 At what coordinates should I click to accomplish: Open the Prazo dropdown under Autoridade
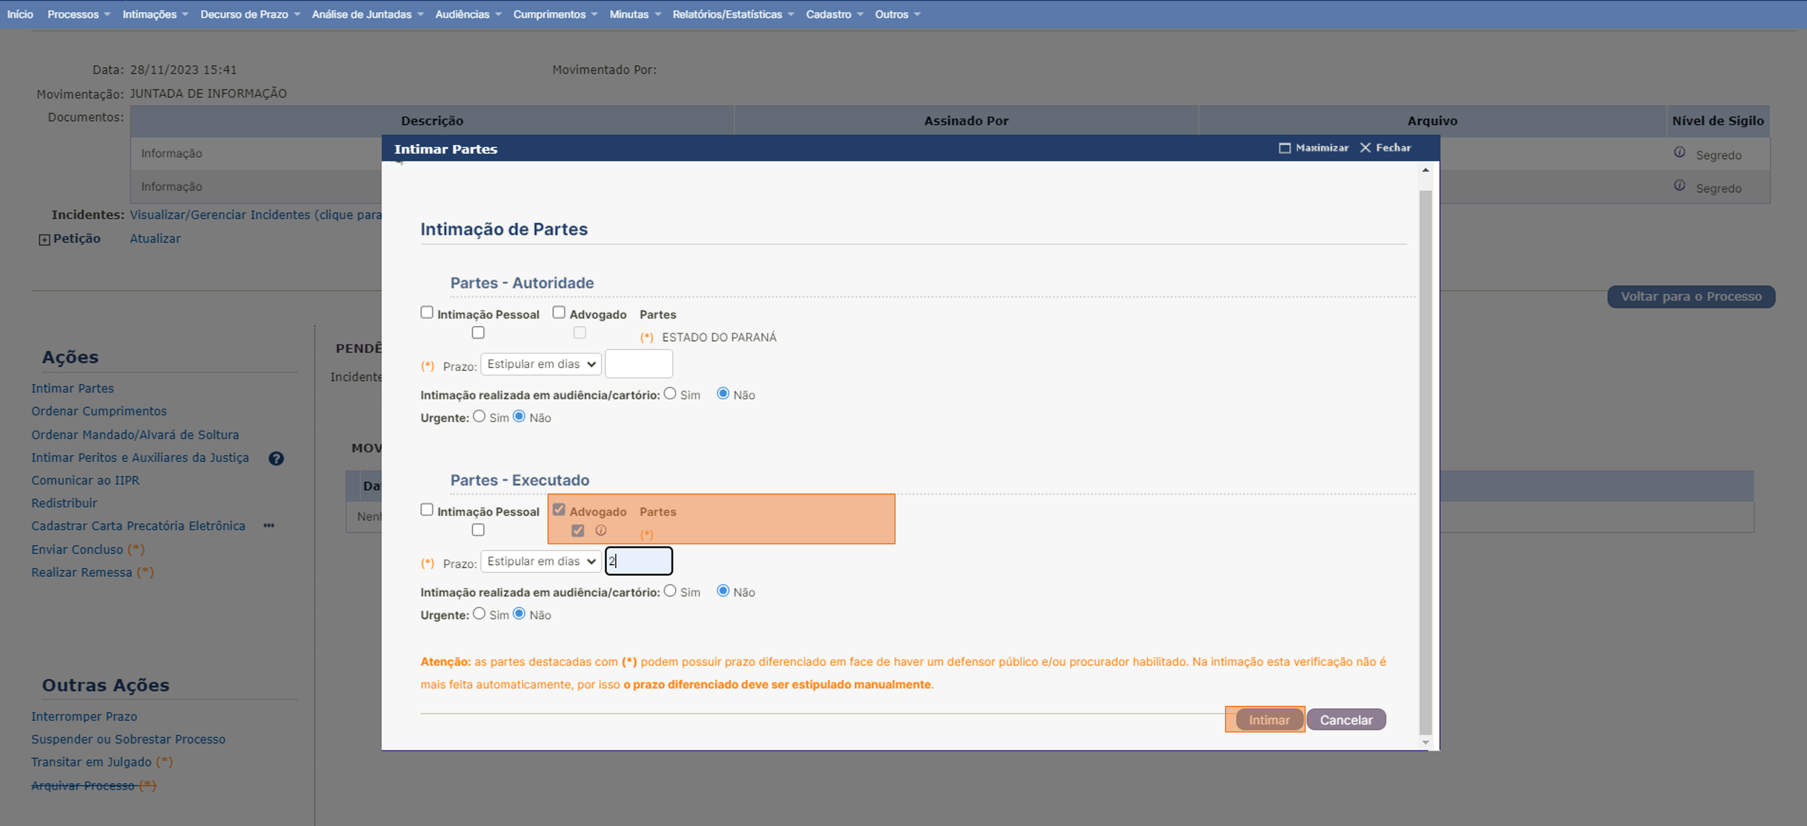point(541,364)
